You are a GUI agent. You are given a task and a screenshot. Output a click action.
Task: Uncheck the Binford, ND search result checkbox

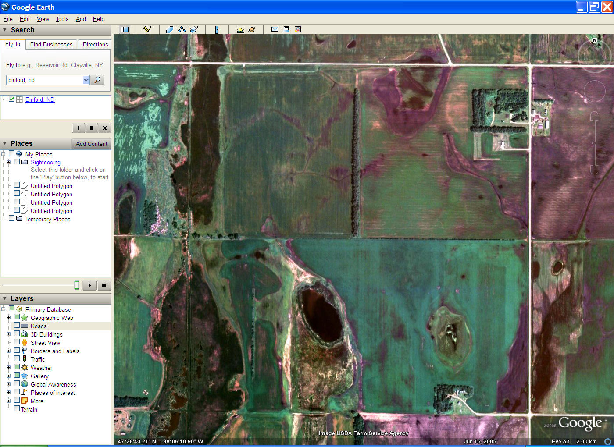(x=12, y=99)
